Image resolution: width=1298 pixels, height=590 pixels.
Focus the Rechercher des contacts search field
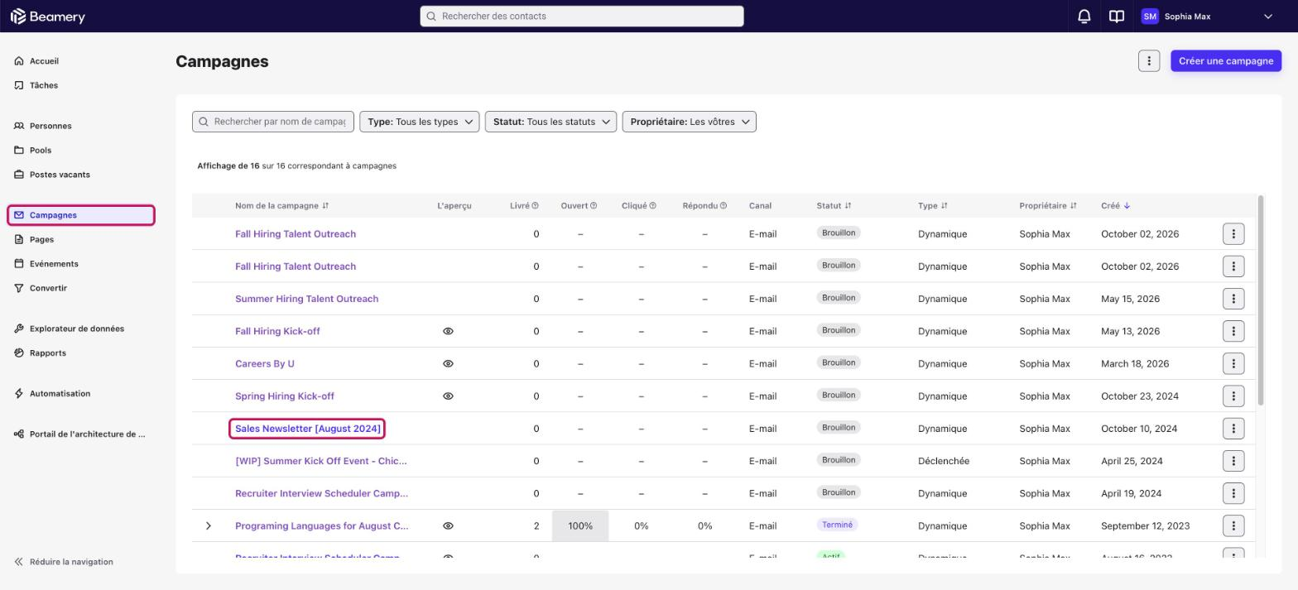tap(581, 17)
